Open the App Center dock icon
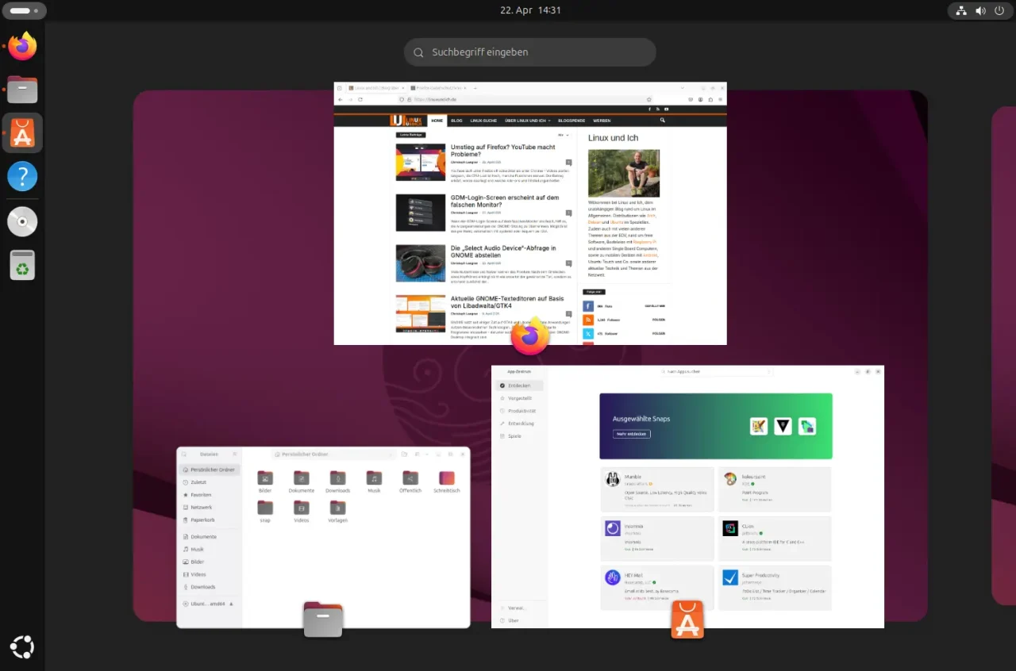This screenshot has height=671, width=1016. pyautogui.click(x=22, y=133)
